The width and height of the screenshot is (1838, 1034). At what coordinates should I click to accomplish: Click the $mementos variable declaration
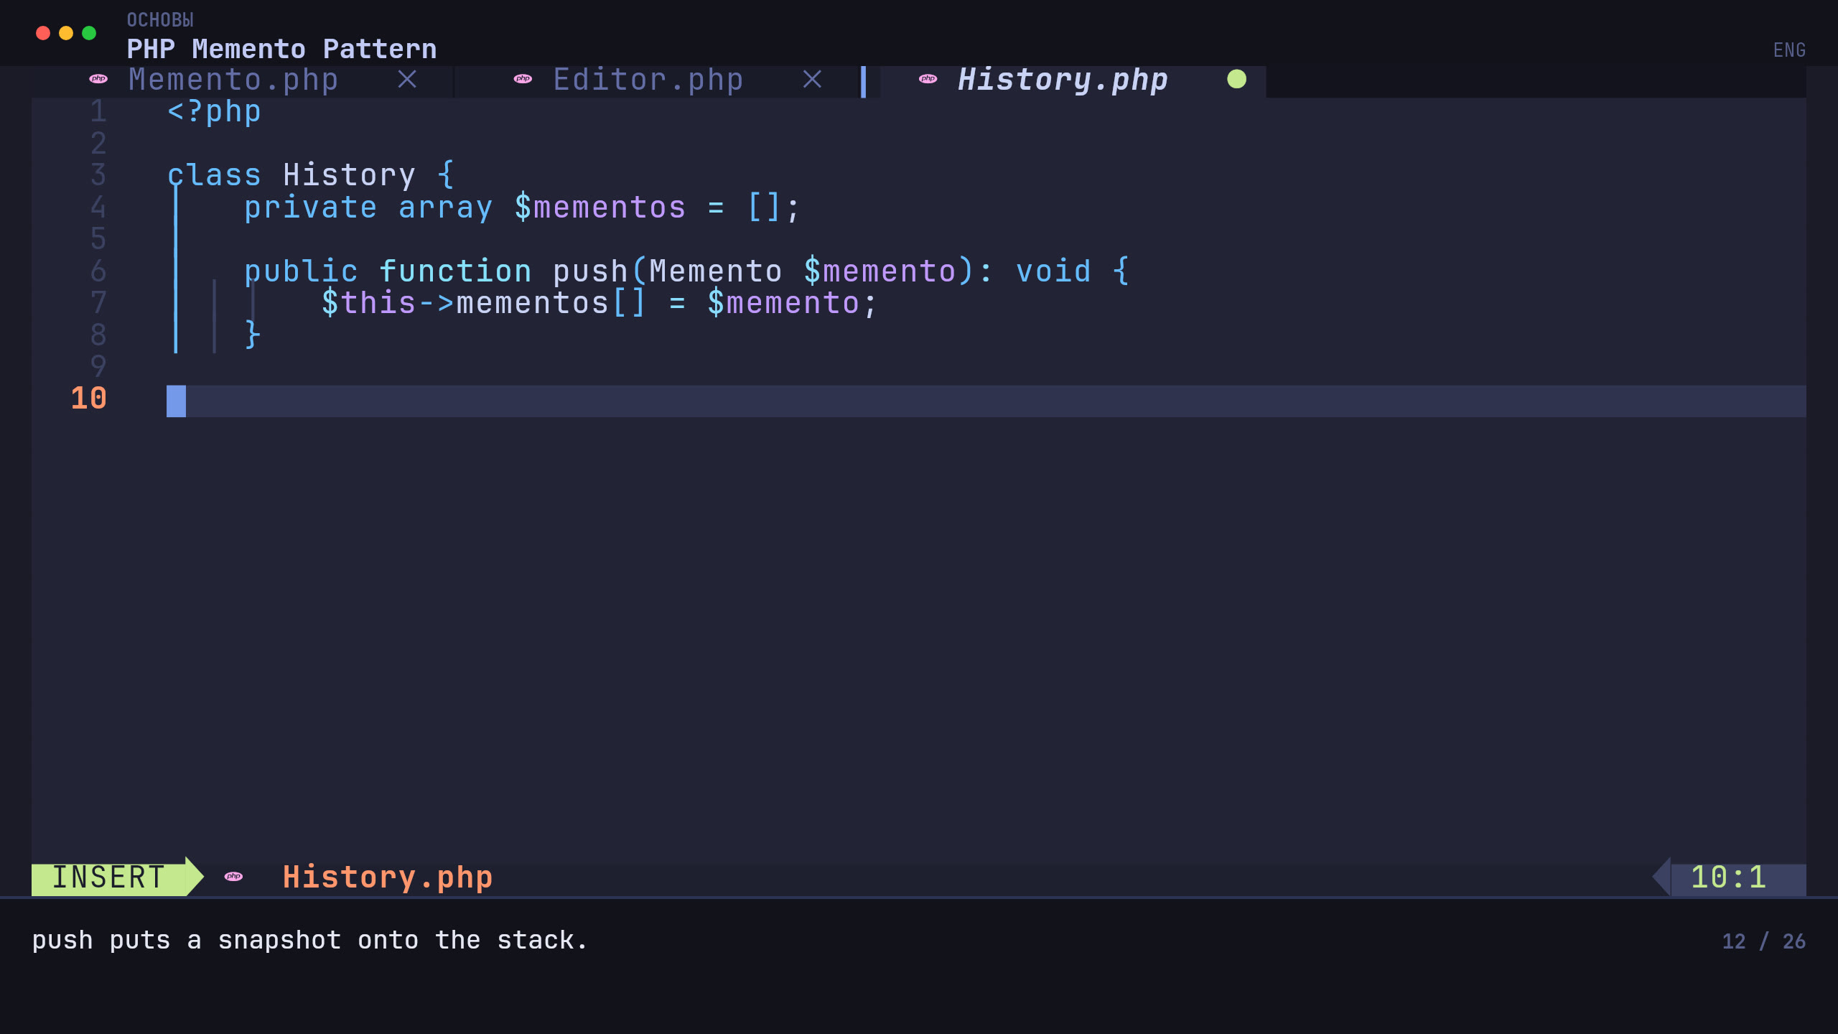tap(600, 208)
